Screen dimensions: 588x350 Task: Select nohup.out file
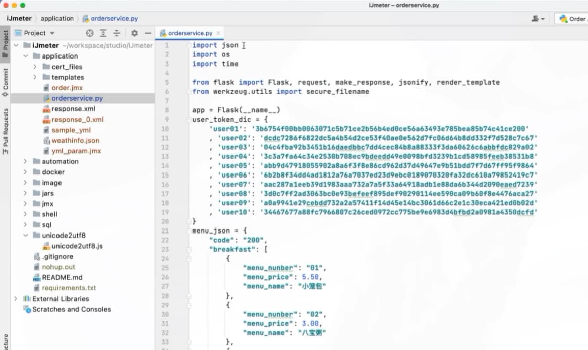pos(58,267)
